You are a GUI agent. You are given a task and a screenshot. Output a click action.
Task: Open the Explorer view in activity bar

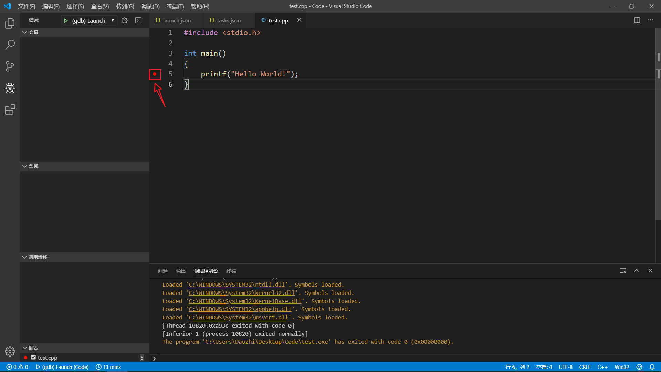coord(10,23)
